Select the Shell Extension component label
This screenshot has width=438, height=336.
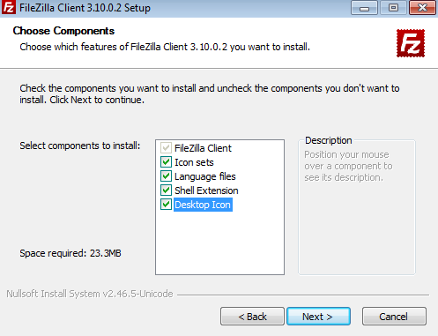coord(206,190)
